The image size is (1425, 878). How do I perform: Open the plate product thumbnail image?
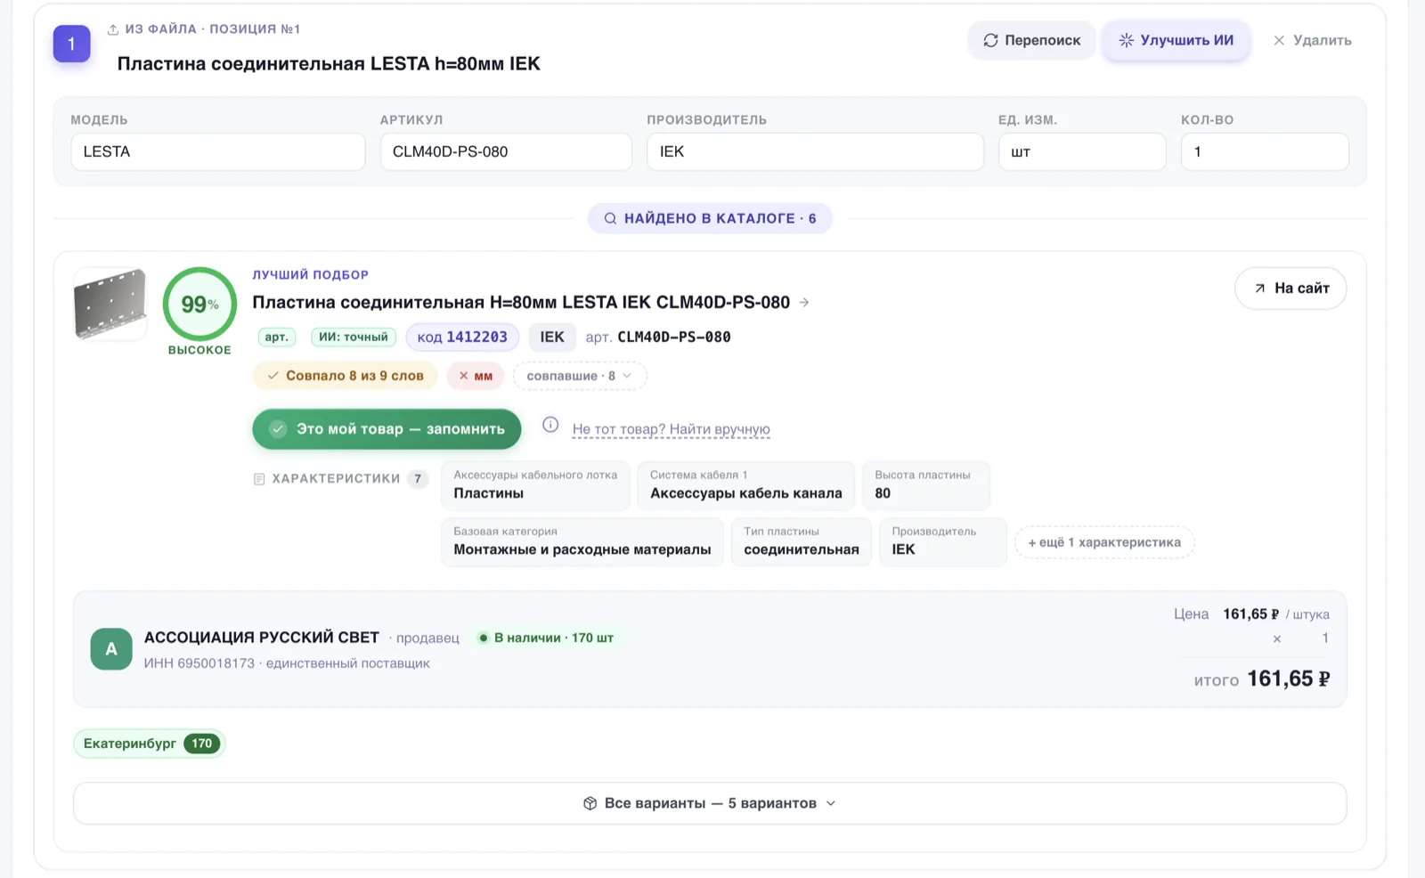(110, 304)
